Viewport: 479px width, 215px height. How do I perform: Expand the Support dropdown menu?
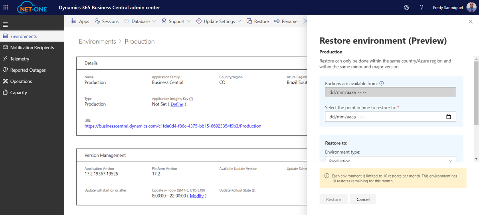[x=176, y=21]
